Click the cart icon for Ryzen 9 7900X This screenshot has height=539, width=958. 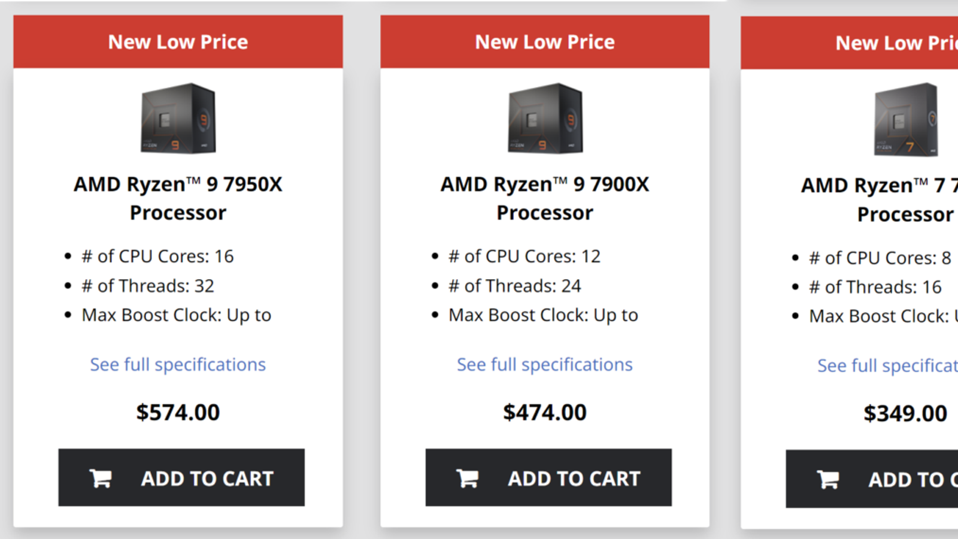[x=468, y=479]
